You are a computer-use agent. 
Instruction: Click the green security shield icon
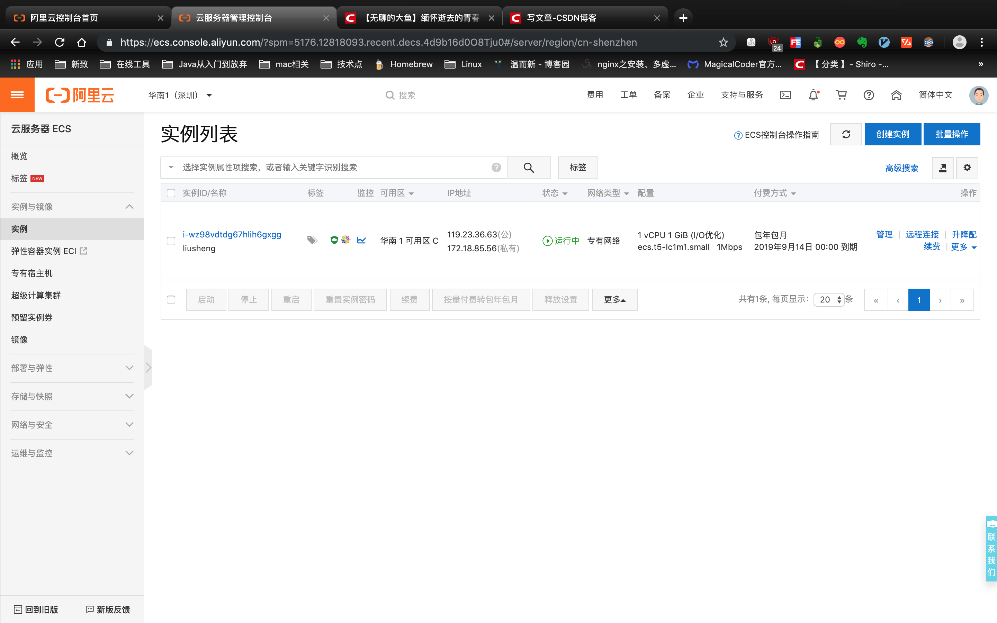(x=334, y=240)
